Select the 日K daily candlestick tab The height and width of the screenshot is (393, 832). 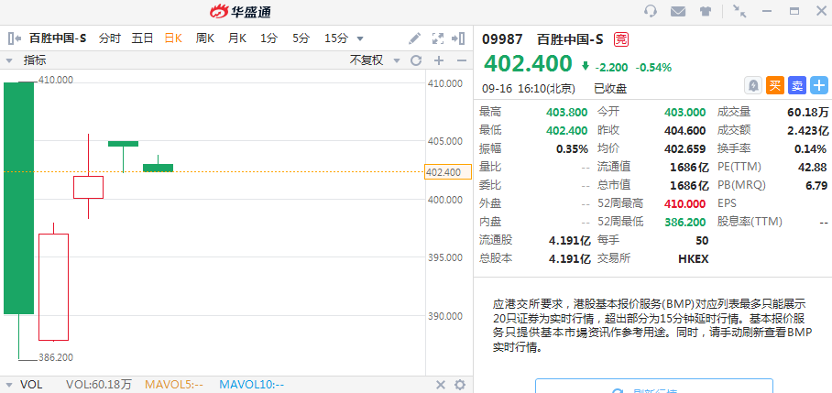[x=173, y=38]
